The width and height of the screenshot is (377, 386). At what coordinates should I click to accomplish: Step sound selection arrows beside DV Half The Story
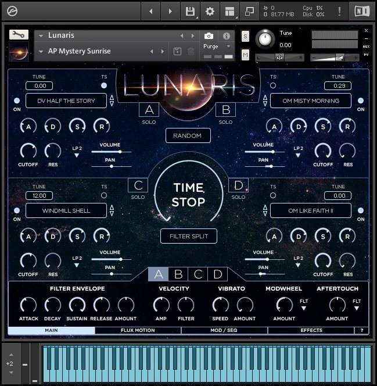click(x=112, y=101)
